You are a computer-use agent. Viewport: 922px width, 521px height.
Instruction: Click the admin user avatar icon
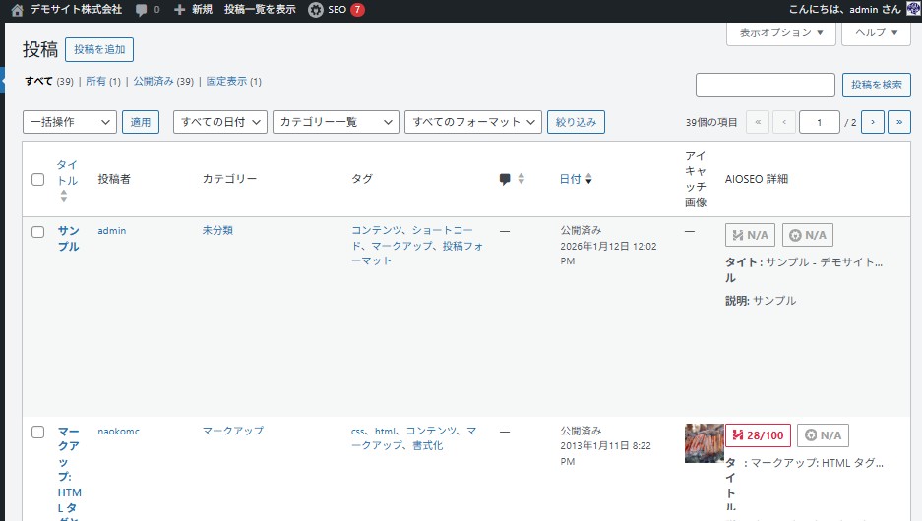[912, 9]
